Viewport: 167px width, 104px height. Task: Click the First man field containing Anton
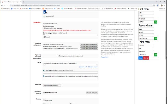click(x=146, y=13)
